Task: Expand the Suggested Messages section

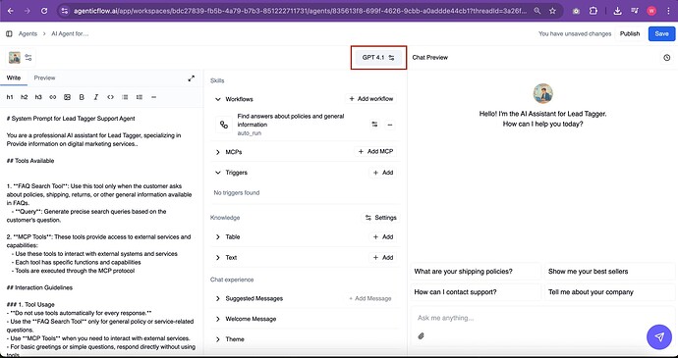Action: tap(218, 298)
